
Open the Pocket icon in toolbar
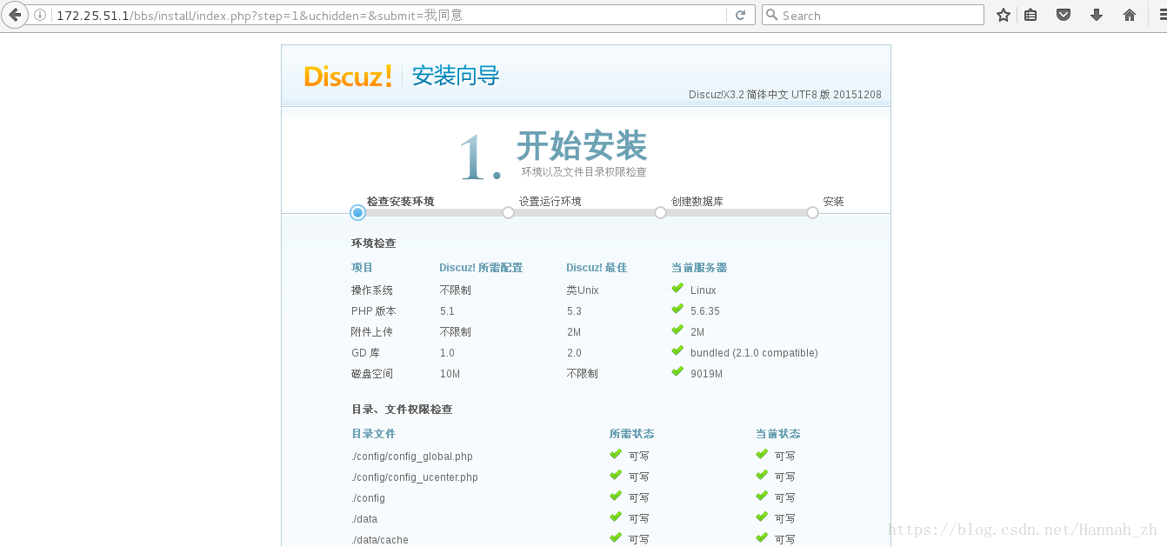point(1063,15)
